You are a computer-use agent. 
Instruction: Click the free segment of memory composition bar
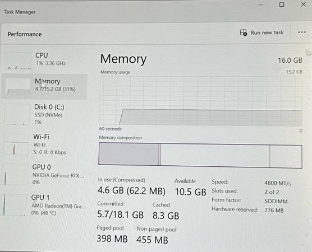click(x=286, y=156)
